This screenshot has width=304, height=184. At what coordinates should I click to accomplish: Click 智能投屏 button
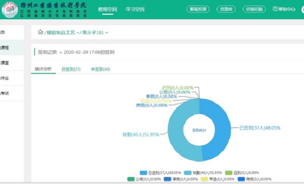coord(198,9)
